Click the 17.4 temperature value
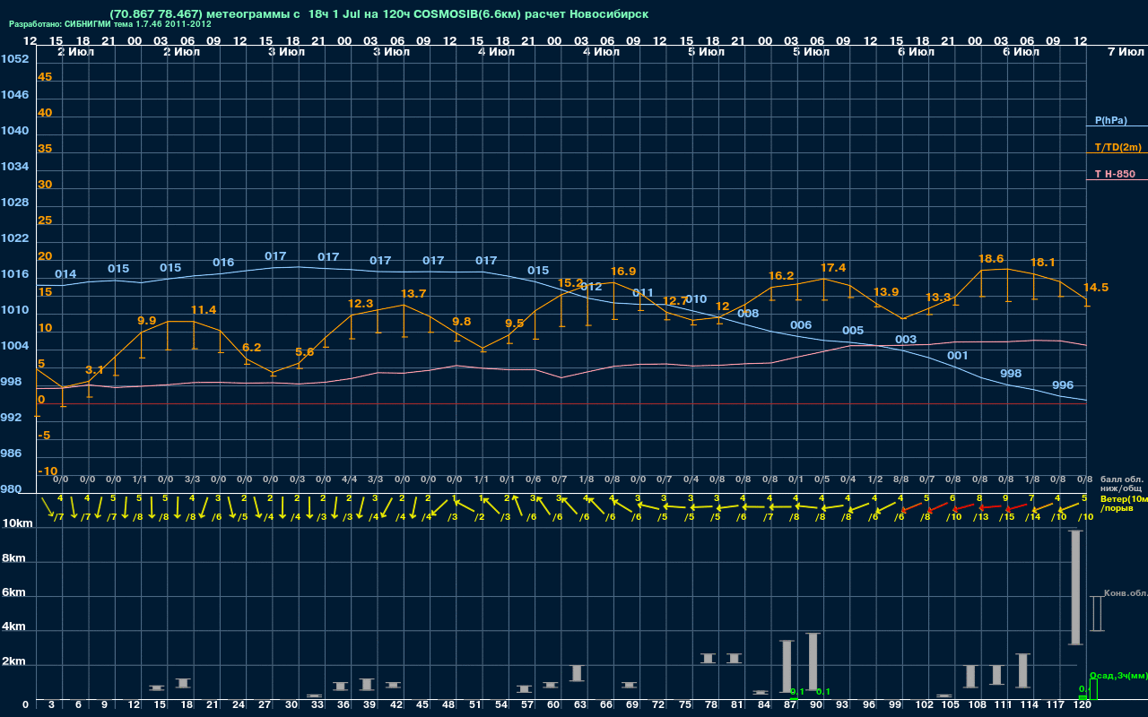This screenshot has height=717, width=1148. (833, 268)
